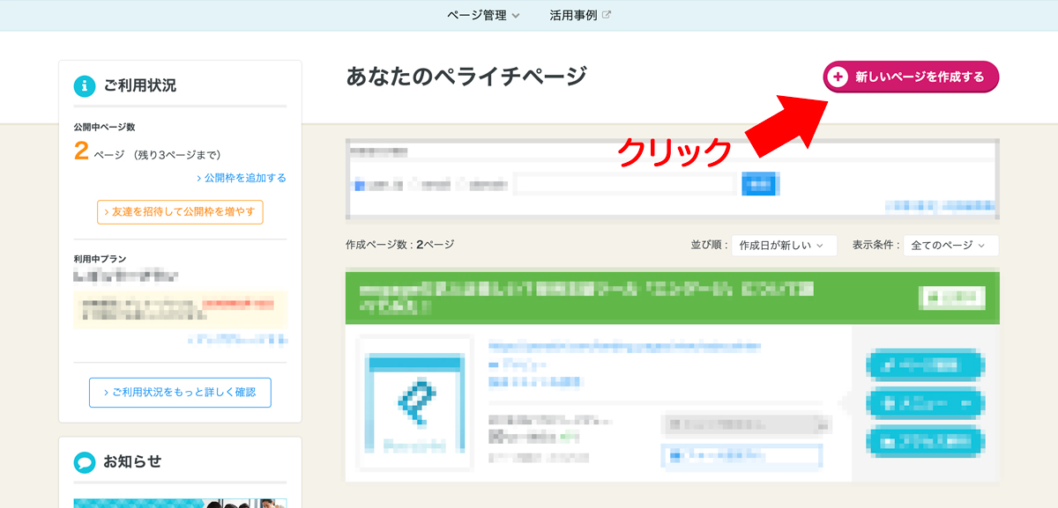This screenshot has height=508, width=1058.
Task: Click the middle blue action button in page card
Action: click(925, 402)
